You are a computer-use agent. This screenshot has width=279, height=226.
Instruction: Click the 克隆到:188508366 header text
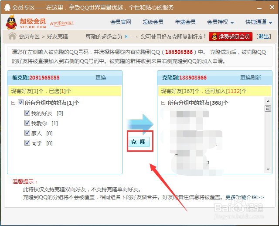pos(184,78)
